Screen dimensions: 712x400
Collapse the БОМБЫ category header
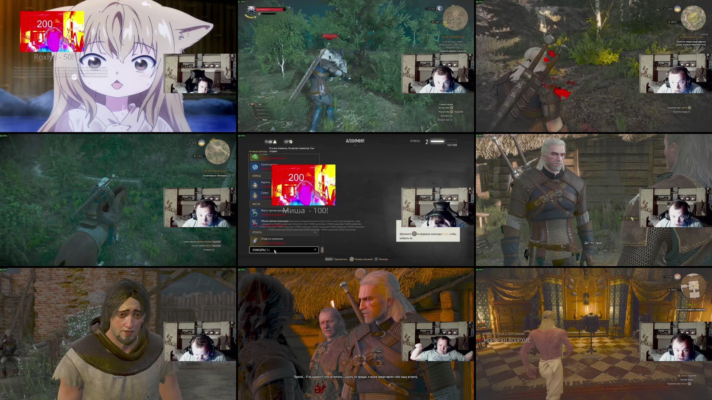[261, 176]
